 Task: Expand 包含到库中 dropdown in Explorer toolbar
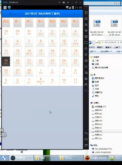point(106,51)
